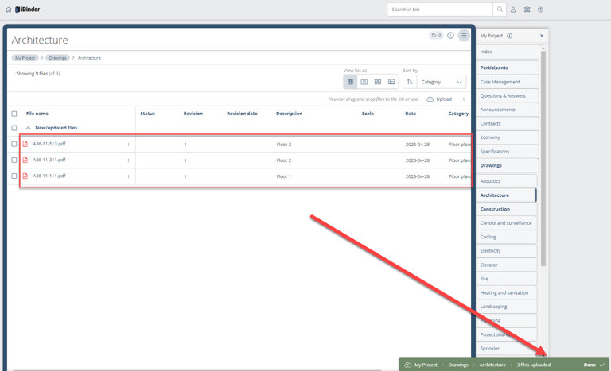Screen dimensions: 611x371
Task: Open the hamburger menu in Architecture header
Action: [x=464, y=36]
